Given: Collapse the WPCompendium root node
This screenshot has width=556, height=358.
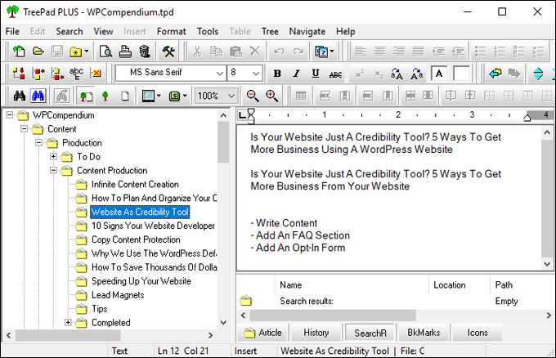Looking at the screenshot, I should tap(10, 115).
